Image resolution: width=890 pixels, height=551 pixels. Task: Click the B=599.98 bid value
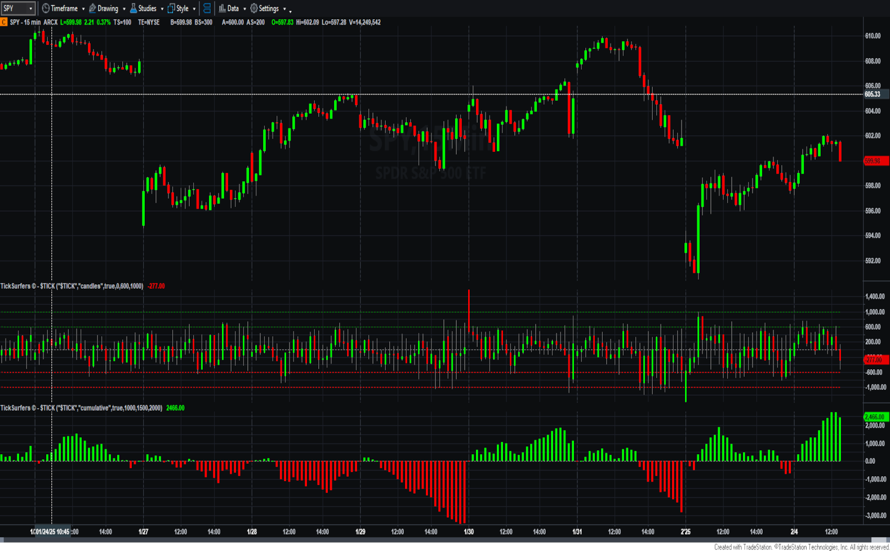click(x=181, y=23)
